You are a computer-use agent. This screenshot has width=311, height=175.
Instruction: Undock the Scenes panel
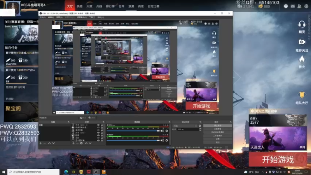pos(69,122)
